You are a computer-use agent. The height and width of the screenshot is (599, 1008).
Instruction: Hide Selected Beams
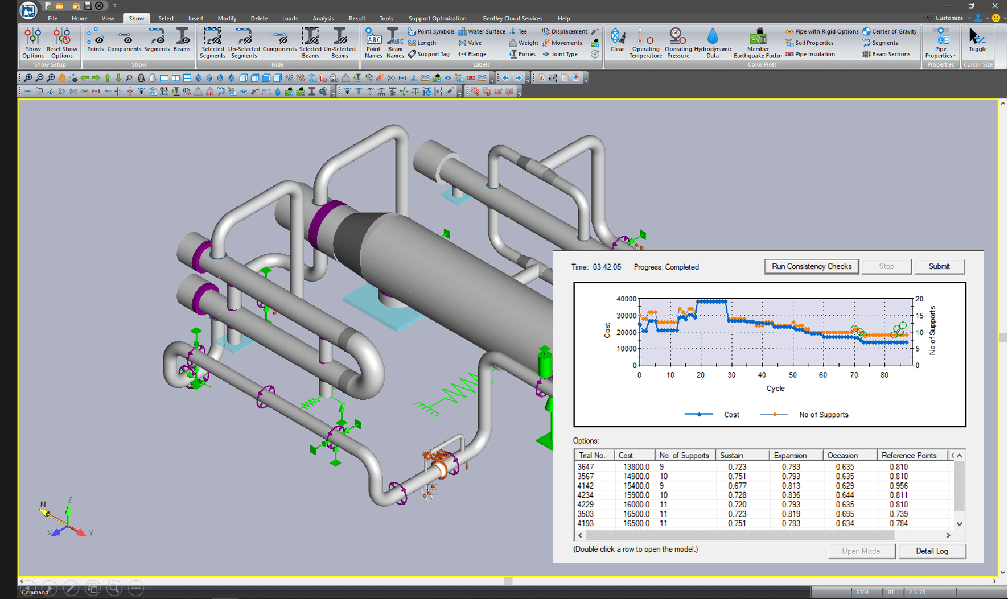pos(310,43)
